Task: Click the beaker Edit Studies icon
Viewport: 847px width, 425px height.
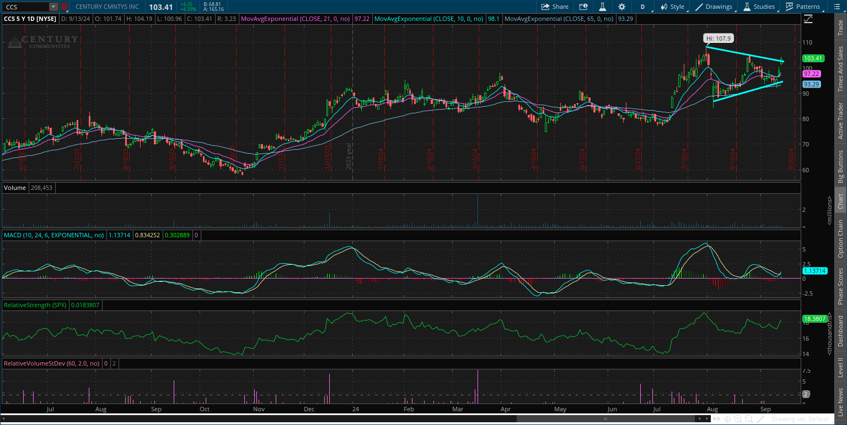Action: (x=603, y=7)
